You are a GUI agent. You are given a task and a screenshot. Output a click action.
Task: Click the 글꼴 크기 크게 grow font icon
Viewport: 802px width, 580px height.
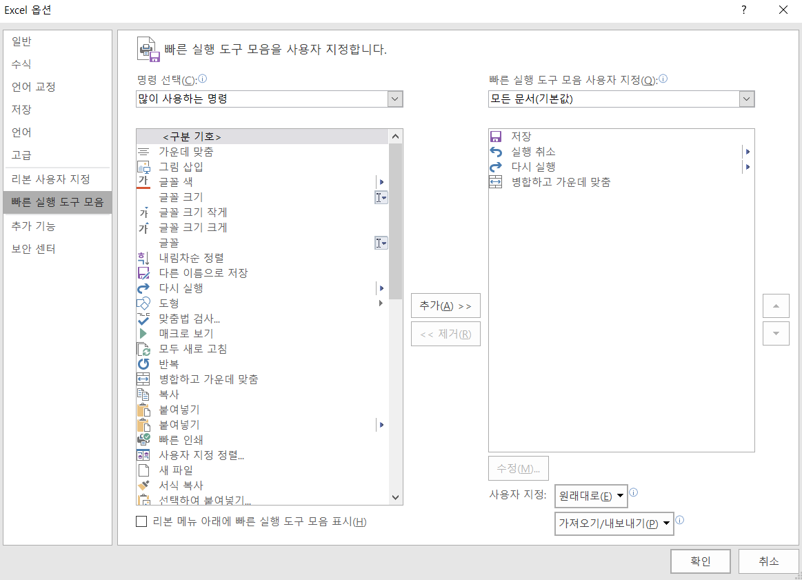(x=143, y=228)
